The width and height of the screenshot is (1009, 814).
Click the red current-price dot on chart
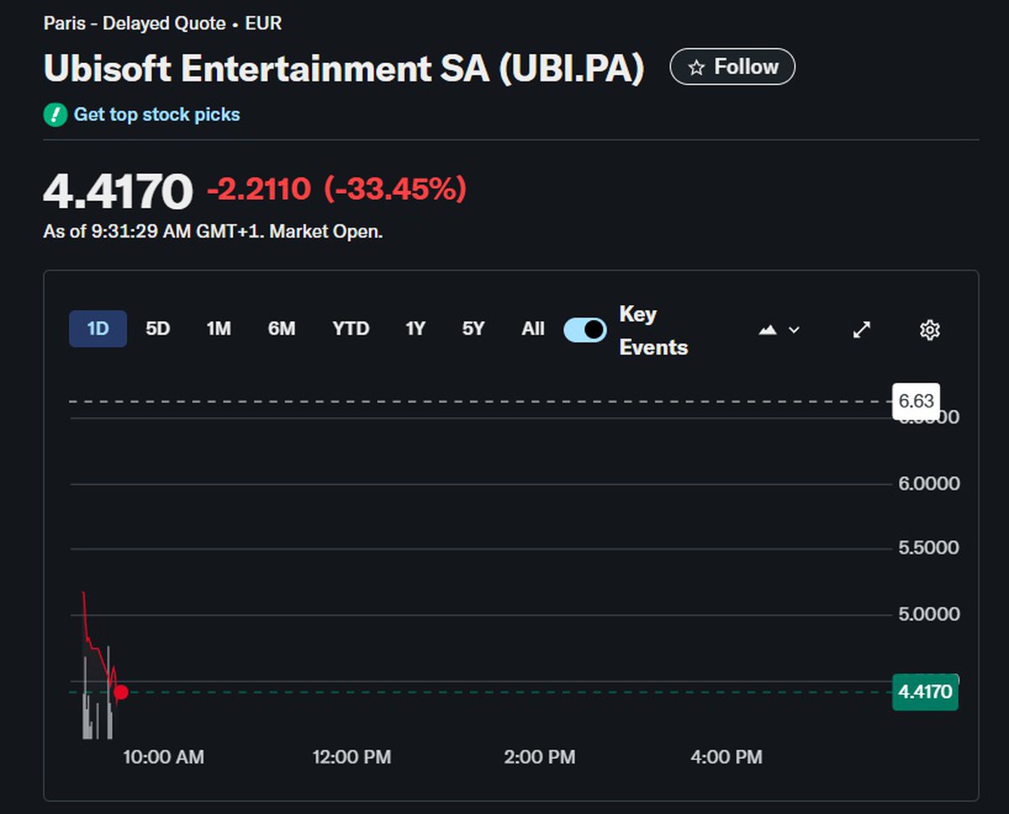121,692
